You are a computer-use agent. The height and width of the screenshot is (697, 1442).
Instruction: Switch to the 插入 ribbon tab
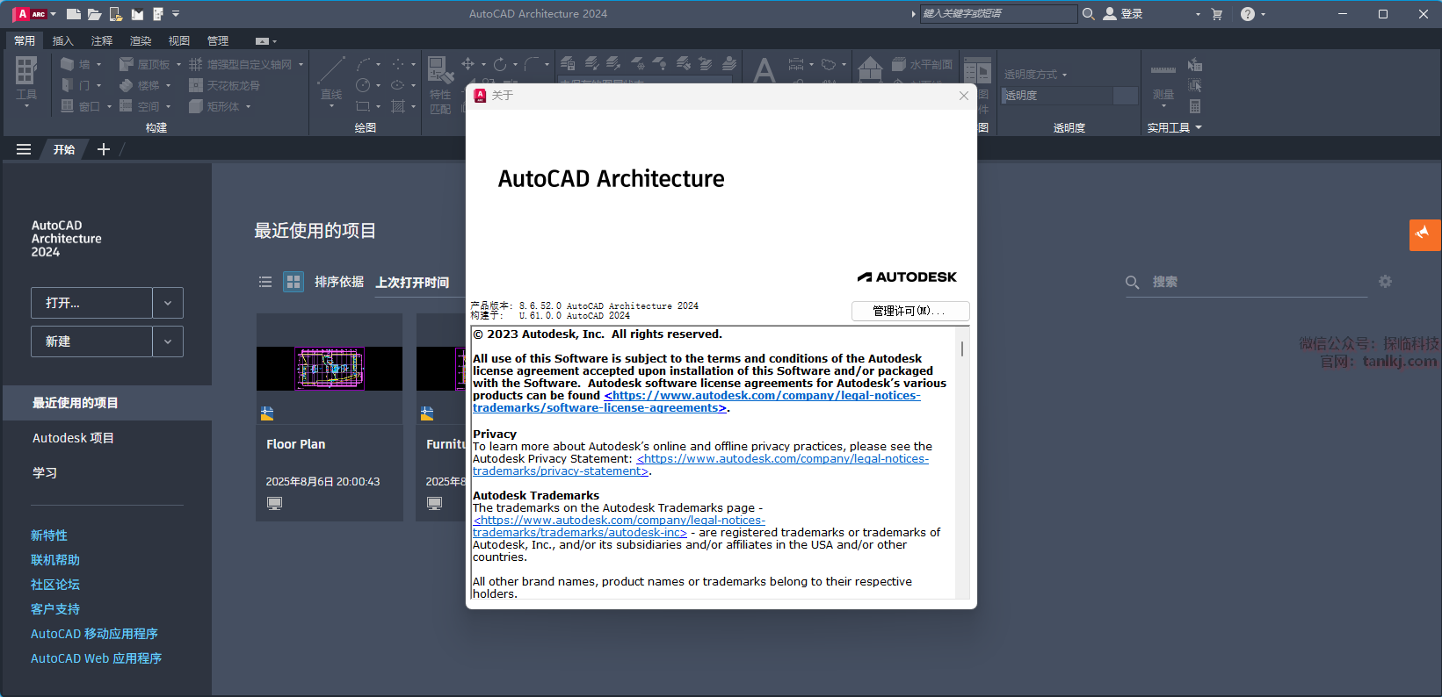pos(62,40)
